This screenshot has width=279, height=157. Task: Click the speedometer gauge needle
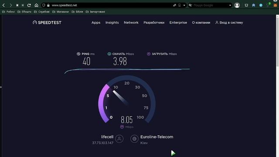pos(121,98)
